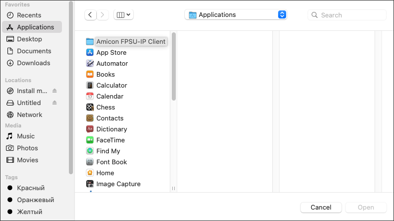Select Movies in the sidebar

pos(32,160)
